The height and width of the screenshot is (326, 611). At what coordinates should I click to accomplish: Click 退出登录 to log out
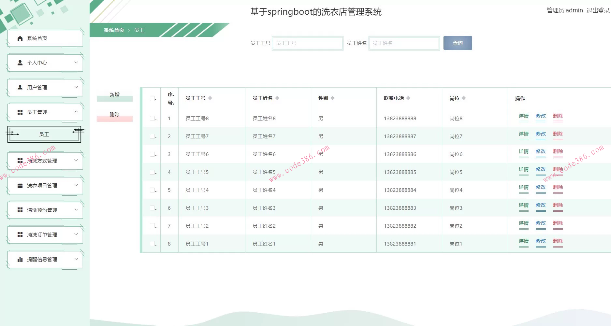tap(598, 10)
